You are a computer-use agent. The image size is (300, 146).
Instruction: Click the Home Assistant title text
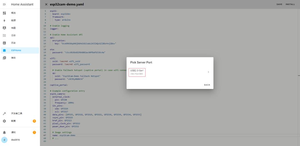coord(22,4)
